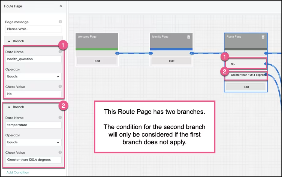Click info icon next to first Check Value label
282x177 pixels.
tap(60, 86)
